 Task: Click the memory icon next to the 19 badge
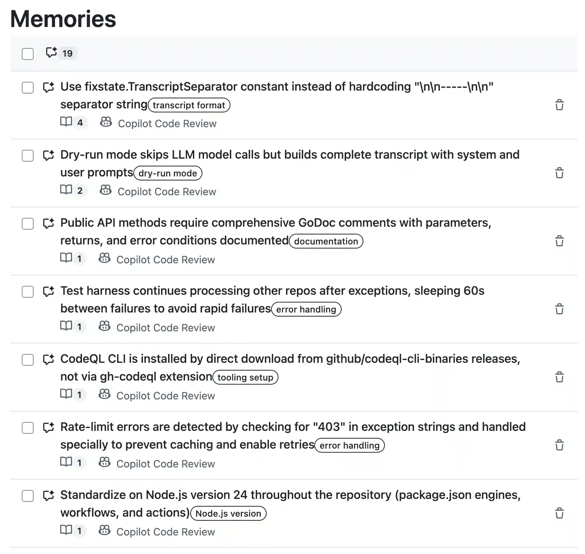coord(52,52)
